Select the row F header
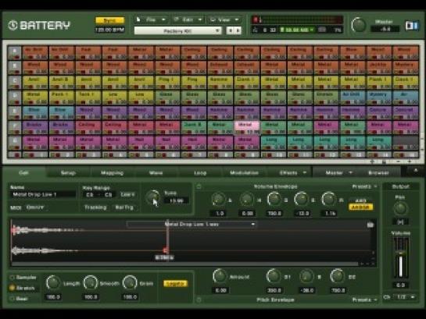 14,127
